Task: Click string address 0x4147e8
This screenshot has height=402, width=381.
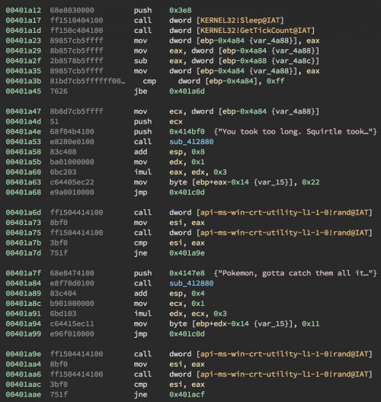Action: [187, 273]
